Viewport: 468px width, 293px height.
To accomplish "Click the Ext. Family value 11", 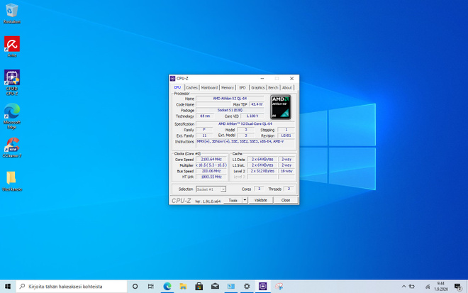I will [x=204, y=136].
